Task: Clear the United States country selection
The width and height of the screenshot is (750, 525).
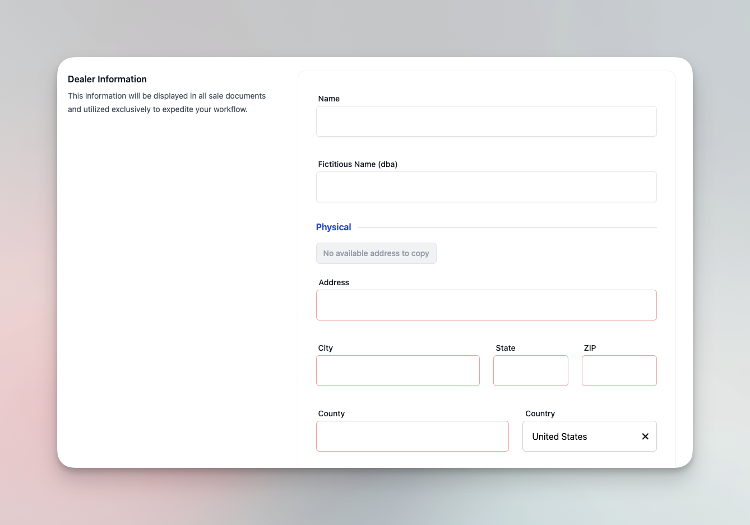Action: (x=645, y=436)
